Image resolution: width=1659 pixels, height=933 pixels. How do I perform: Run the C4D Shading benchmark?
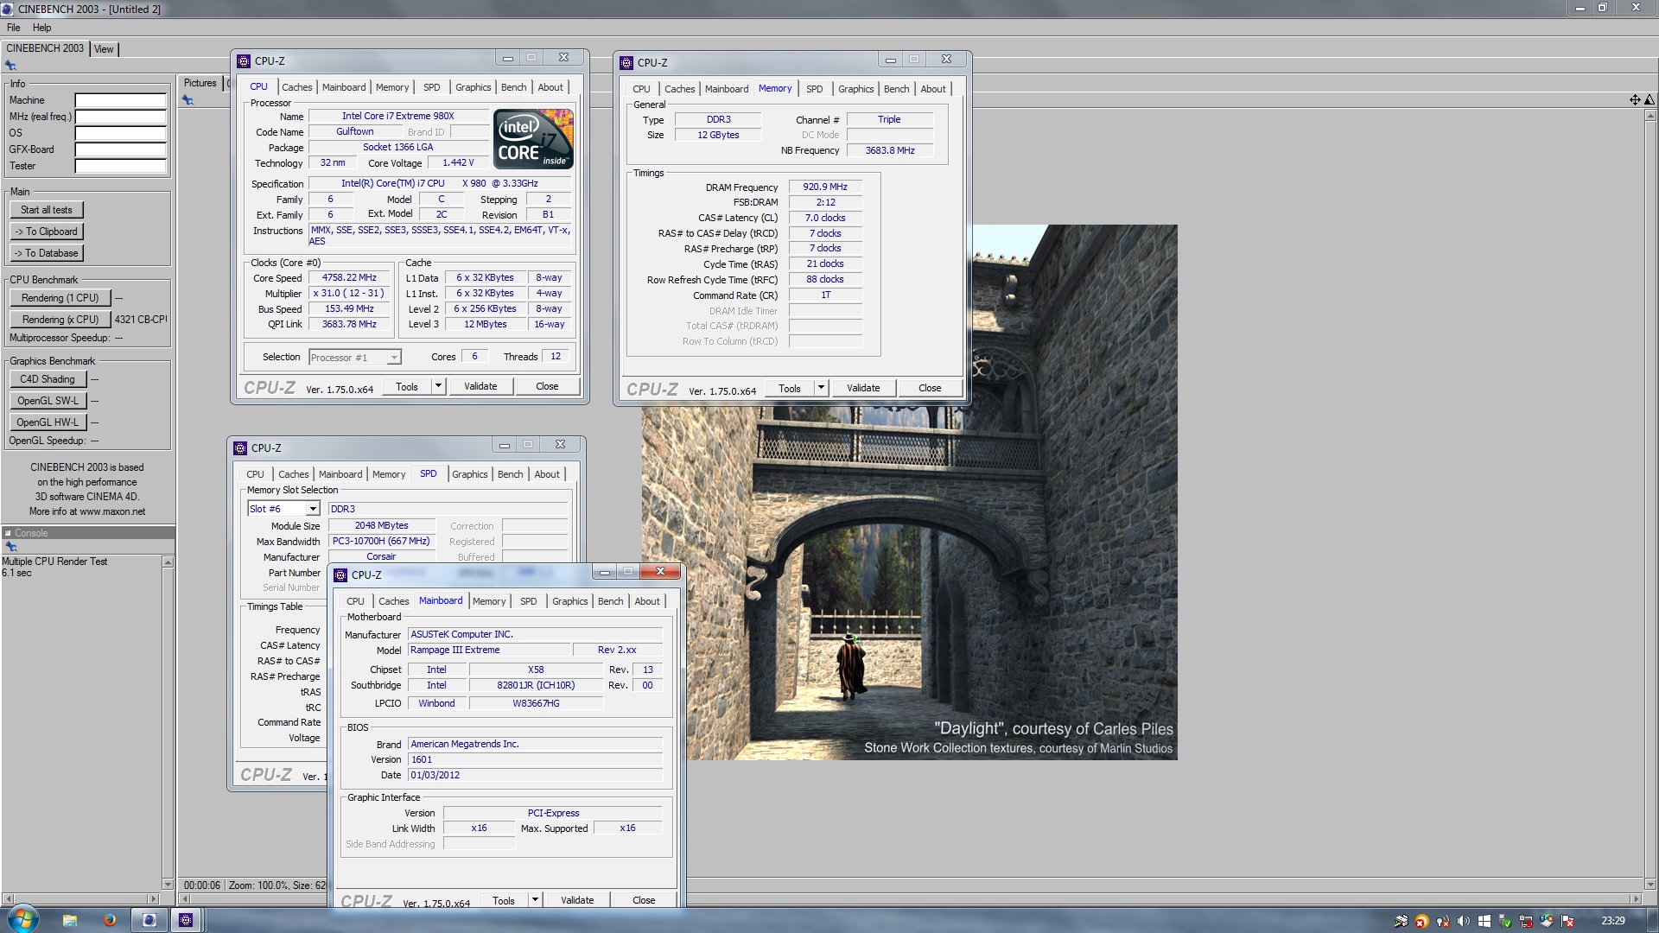click(48, 379)
